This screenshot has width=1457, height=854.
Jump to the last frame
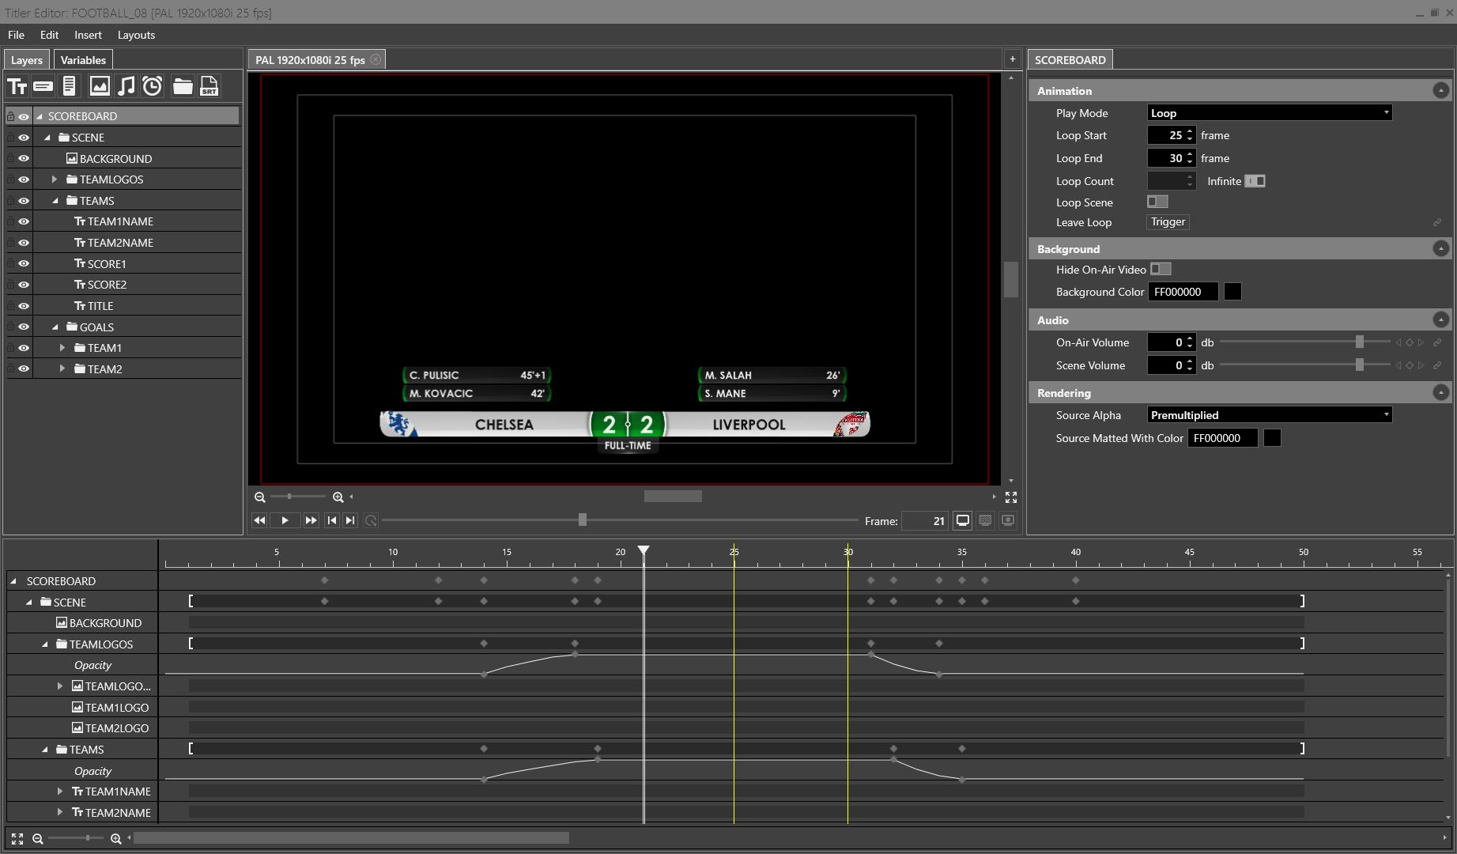[350, 520]
